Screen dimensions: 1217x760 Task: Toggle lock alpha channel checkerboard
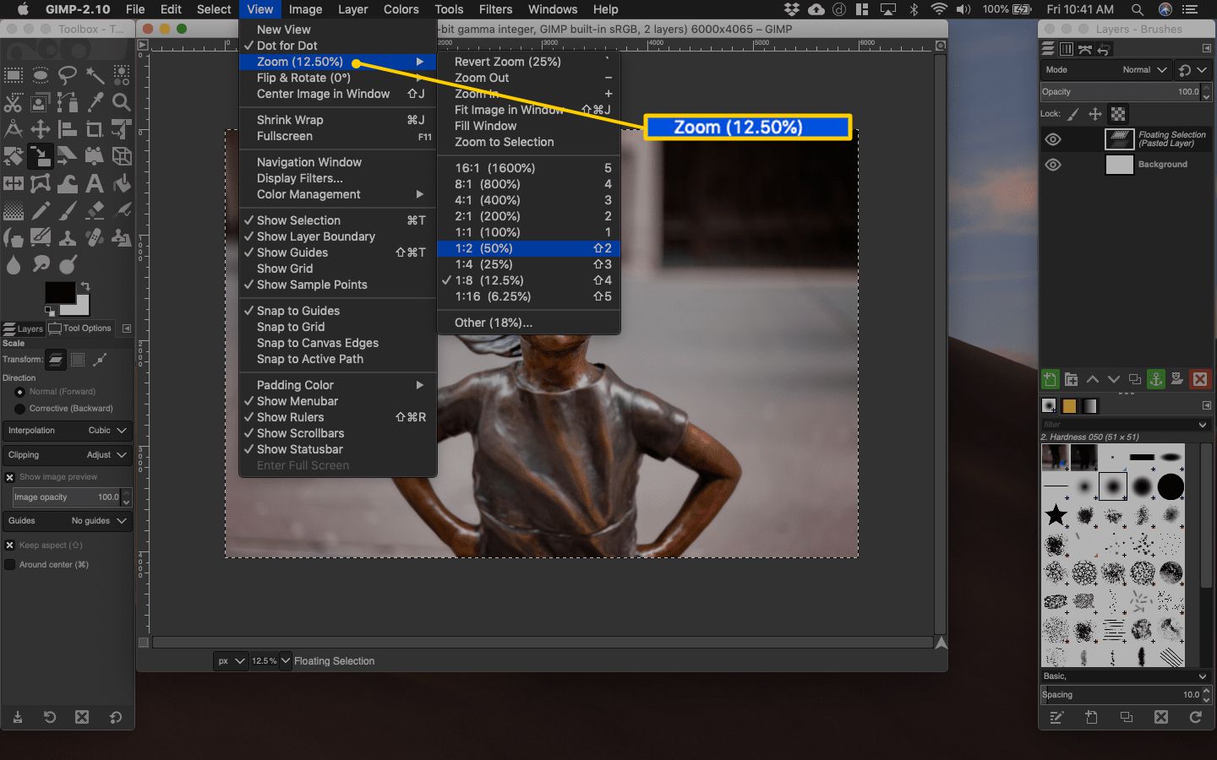[x=1118, y=114]
